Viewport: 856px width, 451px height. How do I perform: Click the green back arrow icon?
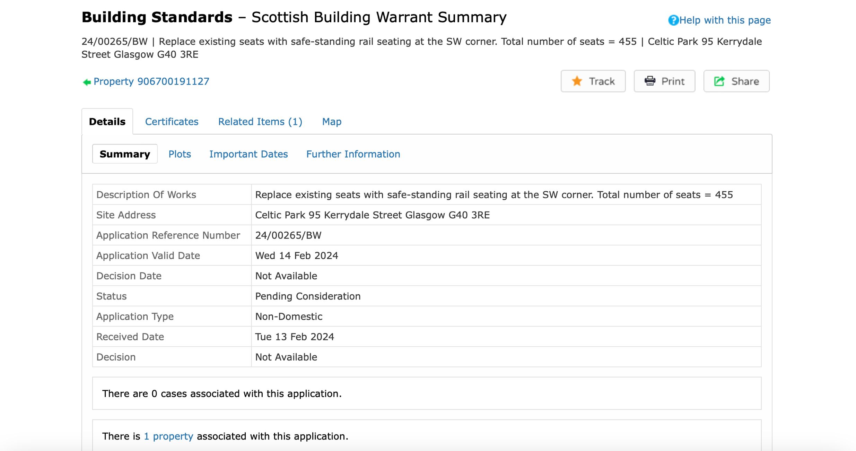pyautogui.click(x=87, y=82)
